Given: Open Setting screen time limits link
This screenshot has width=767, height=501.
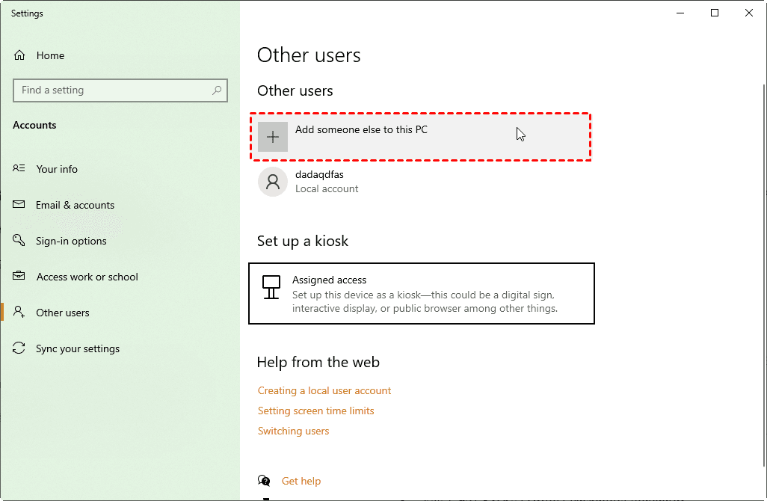Looking at the screenshot, I should click(315, 411).
